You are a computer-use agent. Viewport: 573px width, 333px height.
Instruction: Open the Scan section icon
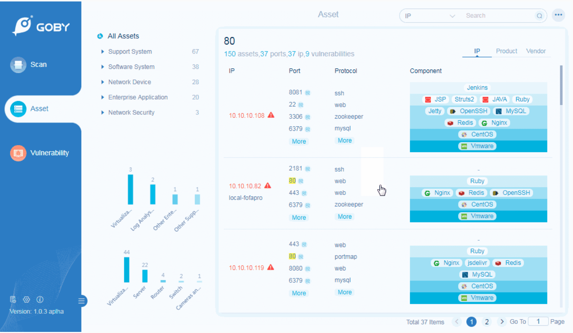[18, 65]
